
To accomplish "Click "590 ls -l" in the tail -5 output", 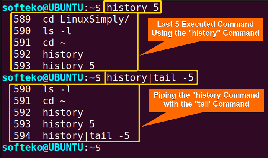I will pyautogui.click(x=42, y=89).
